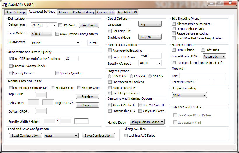Enable Del Temp File checkbox

click(x=110, y=31)
